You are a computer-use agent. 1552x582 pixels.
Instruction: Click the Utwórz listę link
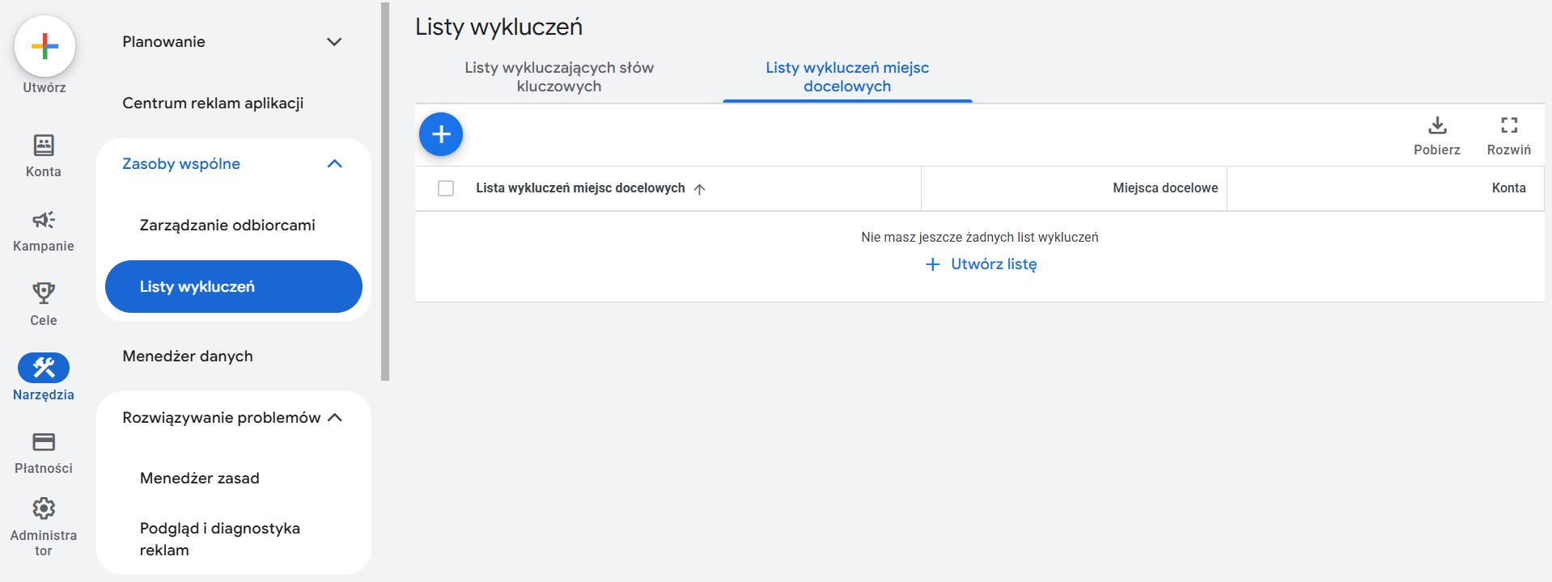(981, 264)
